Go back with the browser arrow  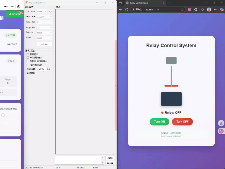(x=121, y=10)
